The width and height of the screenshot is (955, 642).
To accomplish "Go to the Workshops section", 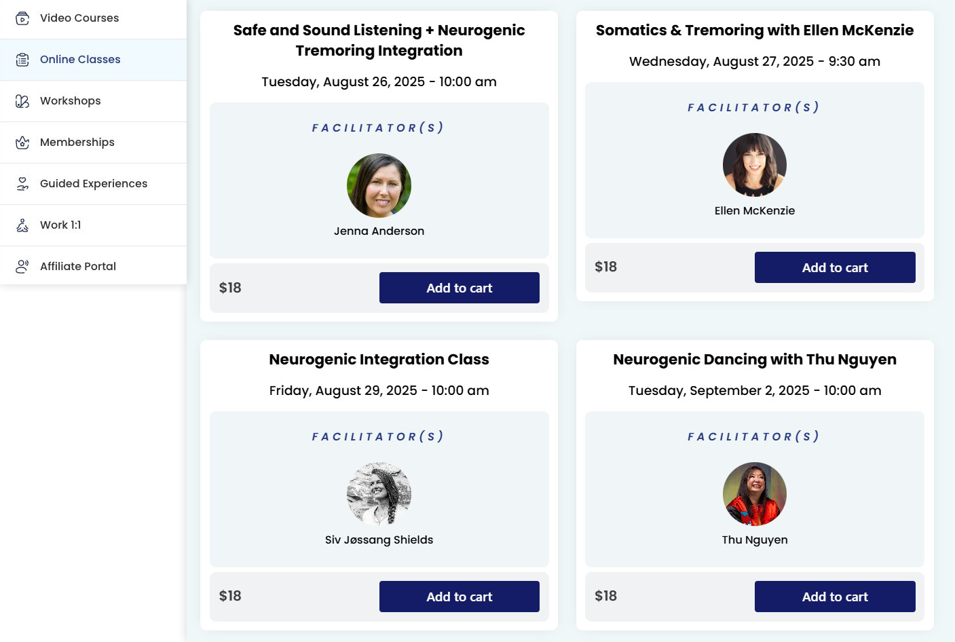I will pyautogui.click(x=71, y=101).
